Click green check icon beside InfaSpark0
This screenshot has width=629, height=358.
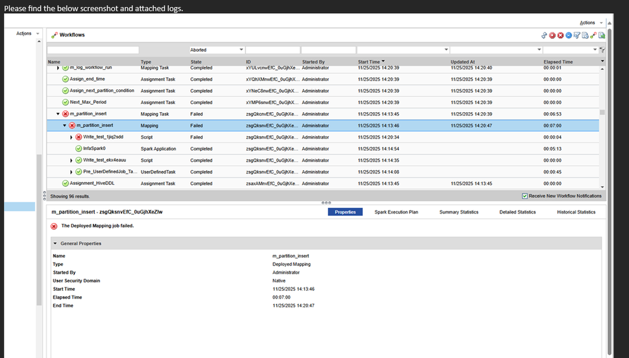[79, 149]
